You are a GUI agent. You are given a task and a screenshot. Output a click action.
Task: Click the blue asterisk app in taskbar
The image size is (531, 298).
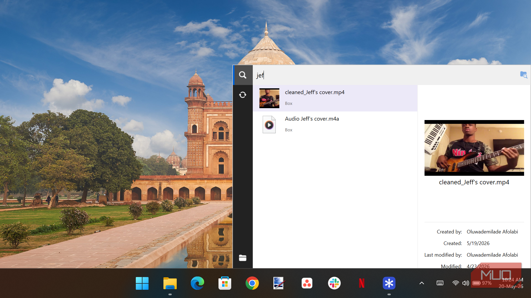[389, 283]
